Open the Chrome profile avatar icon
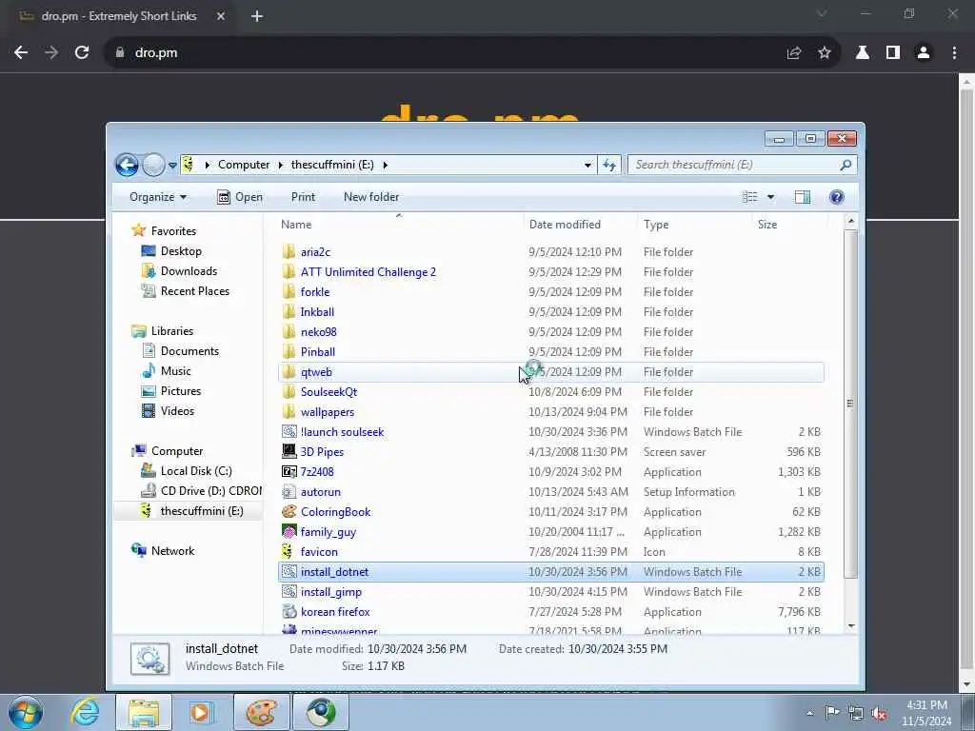Image resolution: width=975 pixels, height=731 pixels. coord(924,53)
